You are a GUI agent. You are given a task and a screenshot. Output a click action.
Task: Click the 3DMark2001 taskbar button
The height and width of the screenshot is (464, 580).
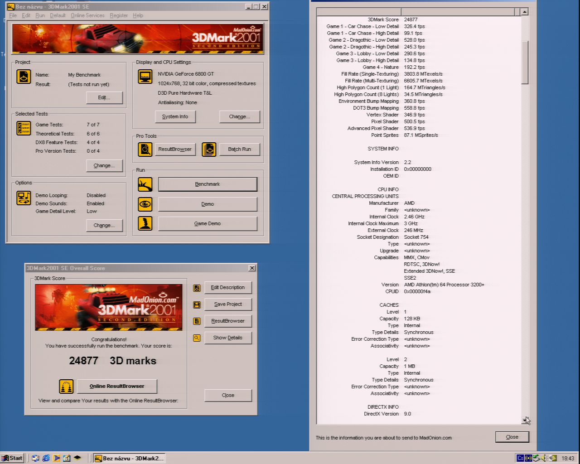pyautogui.click(x=129, y=458)
